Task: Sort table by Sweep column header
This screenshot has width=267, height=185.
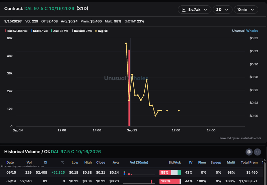Action: pyautogui.click(x=216, y=162)
